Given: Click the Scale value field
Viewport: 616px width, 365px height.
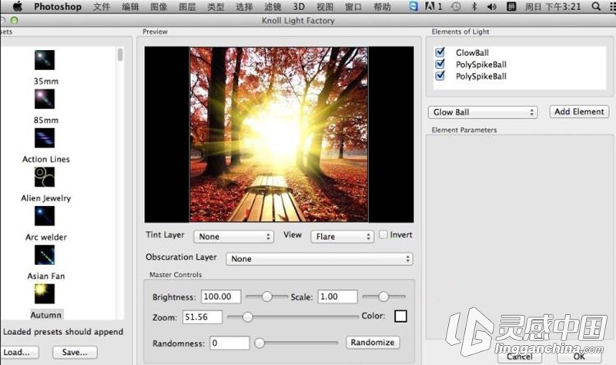Looking at the screenshot, I should (x=338, y=297).
